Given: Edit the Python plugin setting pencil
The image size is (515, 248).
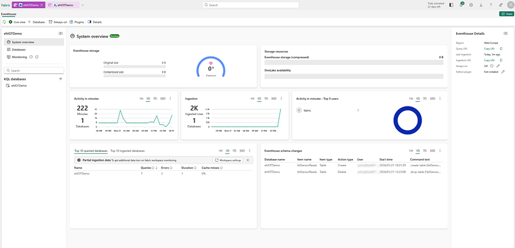Looking at the screenshot, I should (x=503, y=72).
